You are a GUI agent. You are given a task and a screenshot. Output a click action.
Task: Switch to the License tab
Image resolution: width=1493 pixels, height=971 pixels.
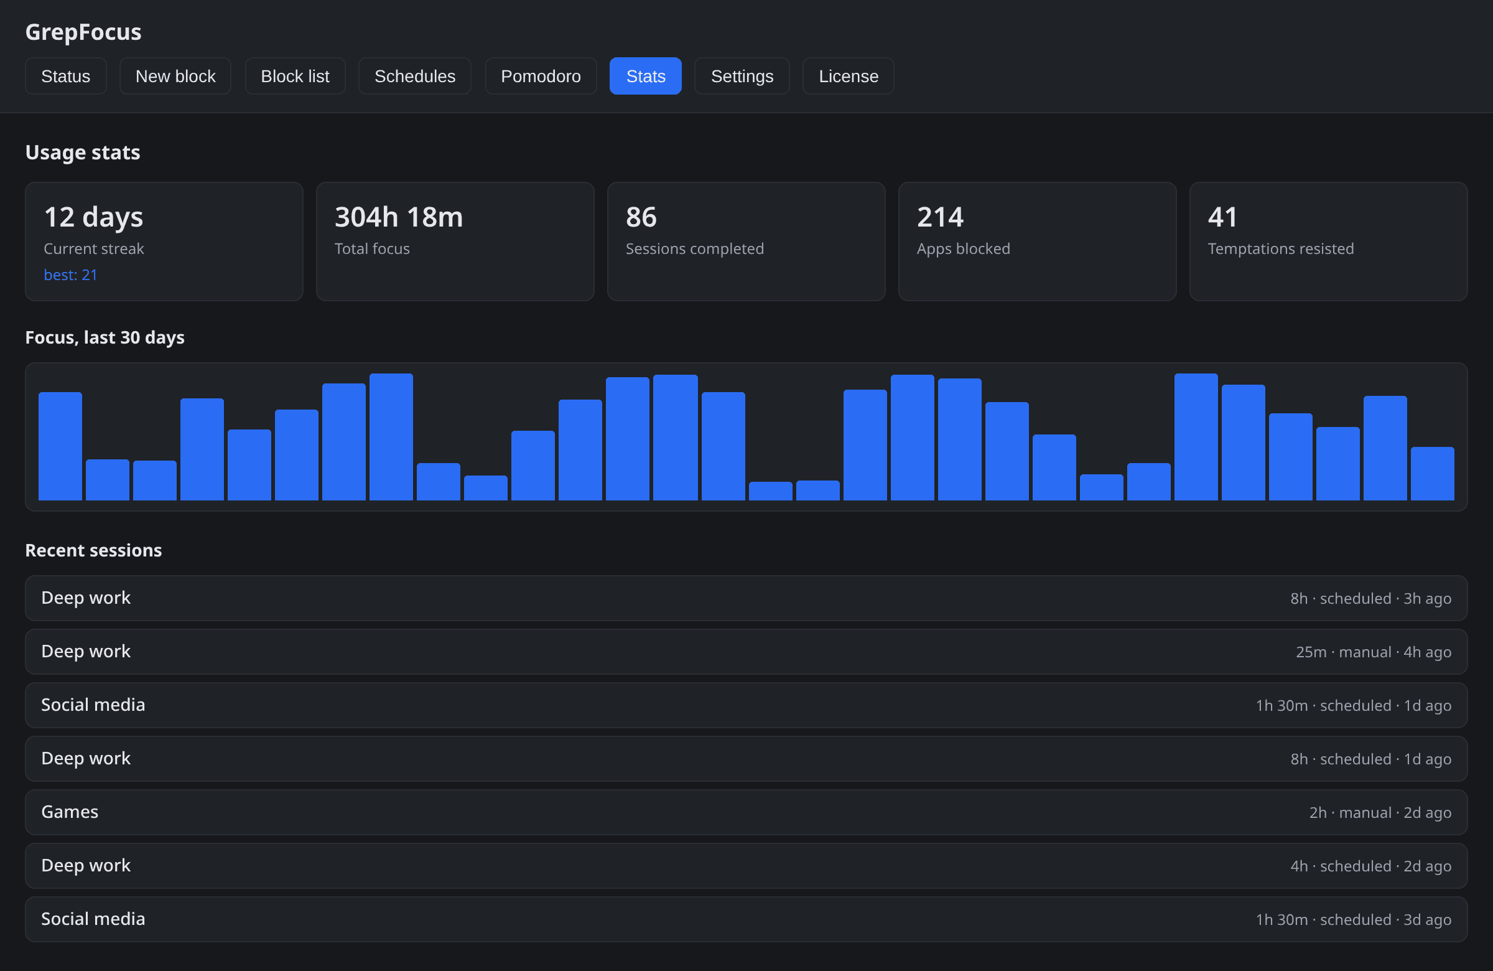coord(848,76)
